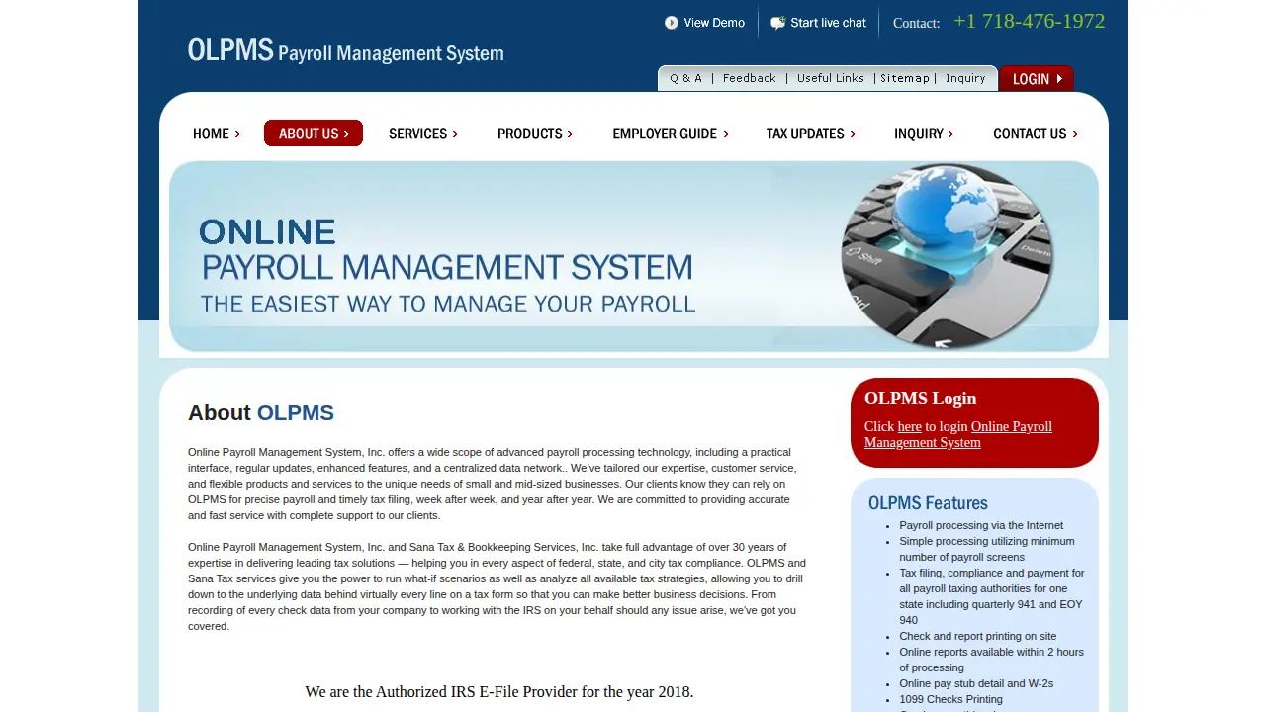Open the Feedback link

(749, 78)
